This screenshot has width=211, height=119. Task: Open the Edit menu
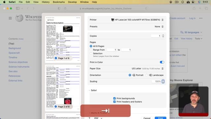pos(28,2)
